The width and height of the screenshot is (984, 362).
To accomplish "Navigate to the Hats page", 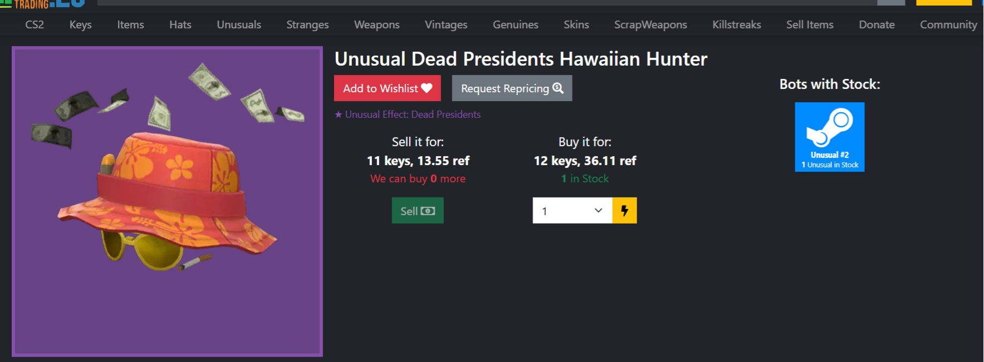I will 180,24.
